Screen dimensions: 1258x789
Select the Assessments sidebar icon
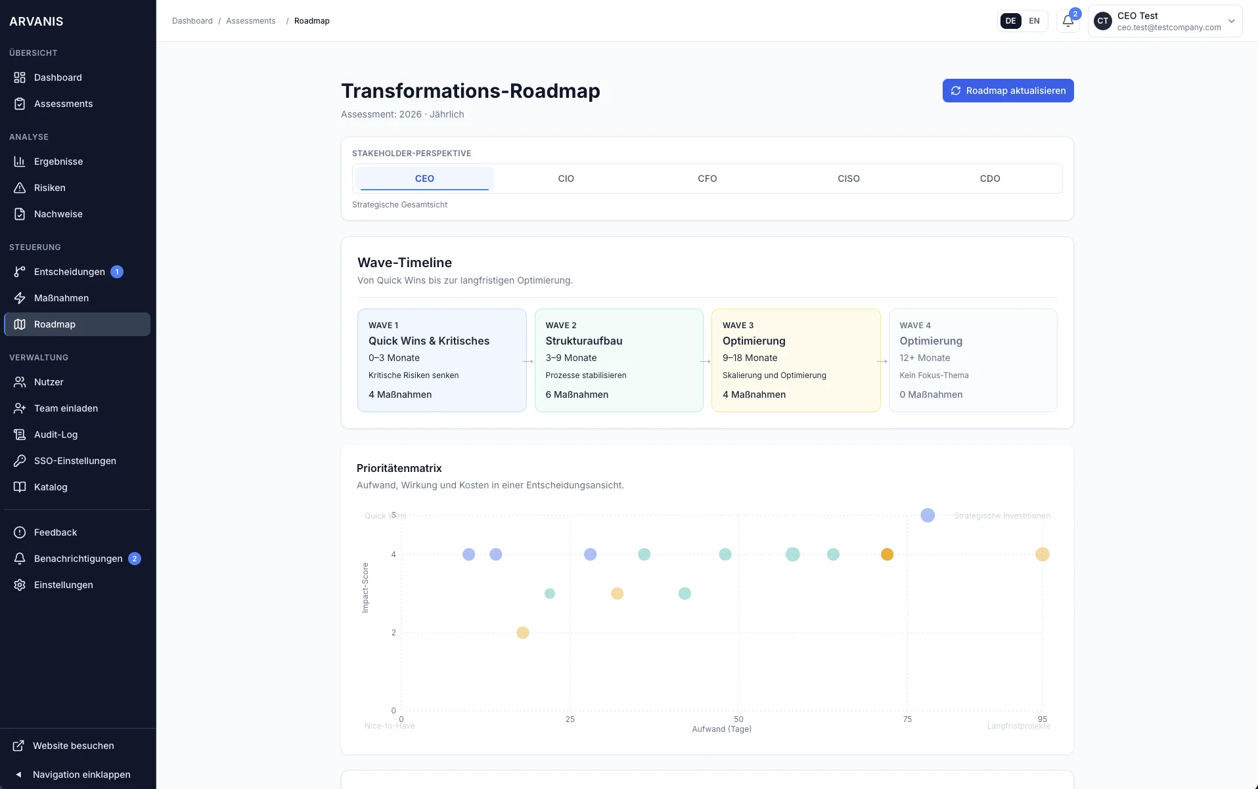click(20, 103)
